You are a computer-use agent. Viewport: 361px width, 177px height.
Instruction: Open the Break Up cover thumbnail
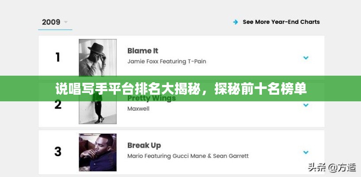coord(98,152)
